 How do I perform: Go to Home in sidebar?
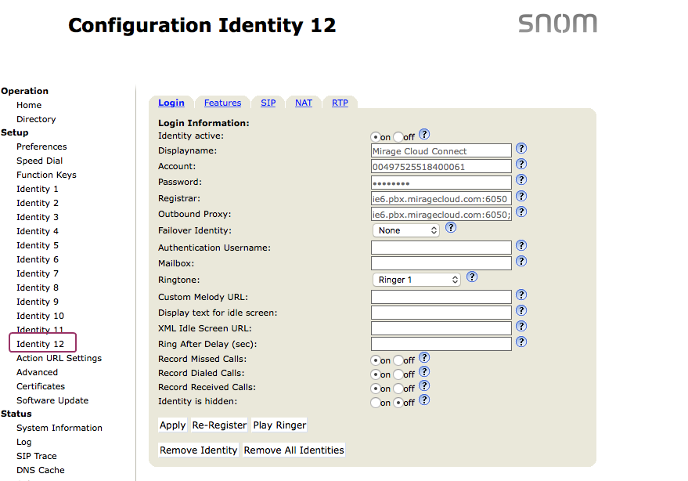[29, 106]
